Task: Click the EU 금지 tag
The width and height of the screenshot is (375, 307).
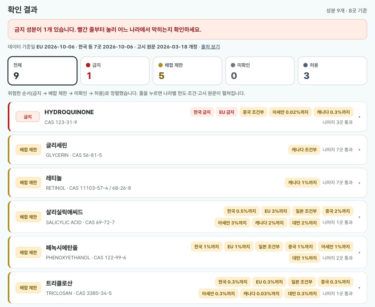Action: (227, 112)
